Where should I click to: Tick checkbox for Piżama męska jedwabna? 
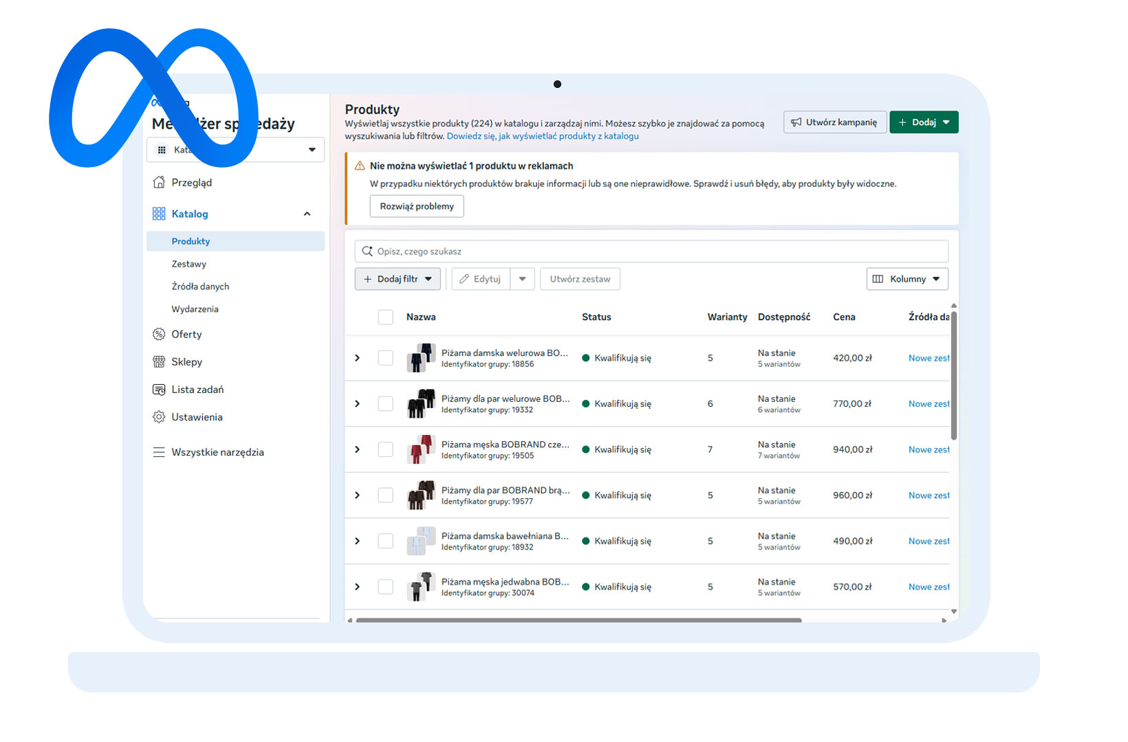point(386,587)
